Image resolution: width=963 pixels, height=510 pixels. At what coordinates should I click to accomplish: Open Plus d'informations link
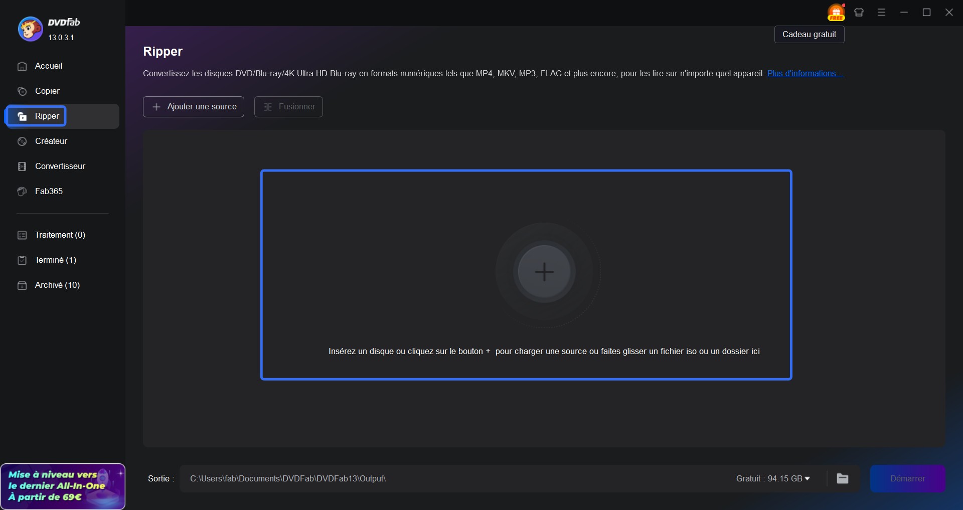click(x=805, y=74)
